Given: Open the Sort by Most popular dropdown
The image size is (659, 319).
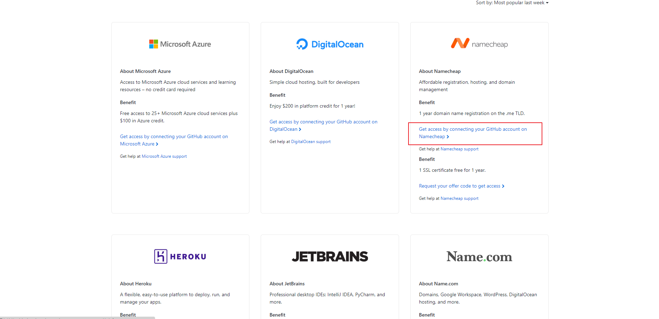Looking at the screenshot, I should pos(512,3).
